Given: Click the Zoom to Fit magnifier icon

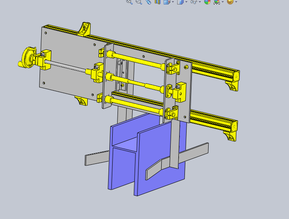Looking at the screenshot, I should (129, 2).
